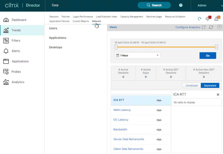Open the critical alerts diamond icon

[x=208, y=19]
